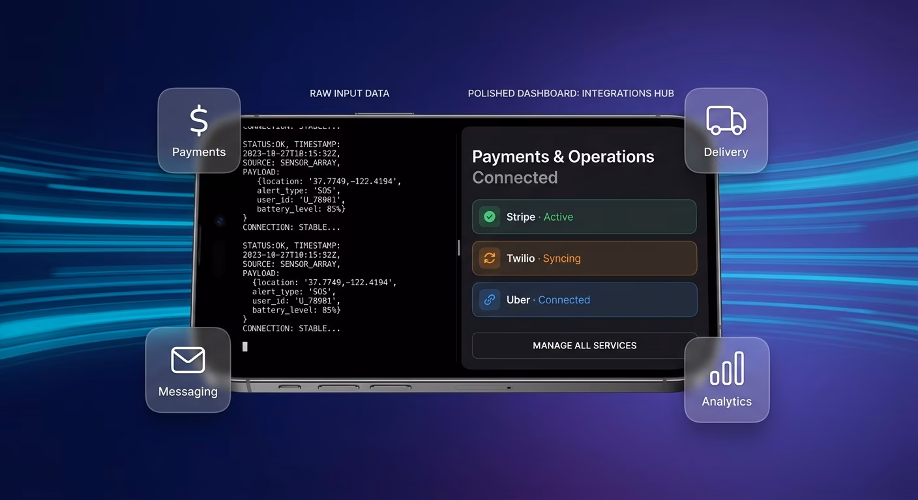Click the split divider handle between panes
The width and height of the screenshot is (918, 500).
(459, 247)
